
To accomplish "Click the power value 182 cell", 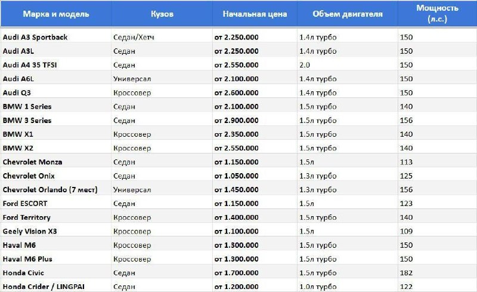I will 437,273.
